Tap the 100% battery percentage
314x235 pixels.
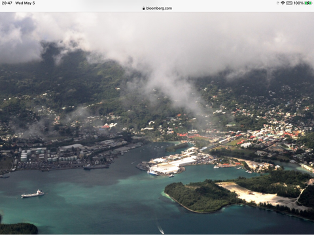pyautogui.click(x=298, y=3)
